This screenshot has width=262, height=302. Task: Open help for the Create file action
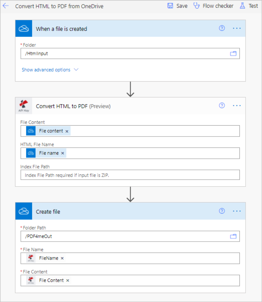[222, 211]
